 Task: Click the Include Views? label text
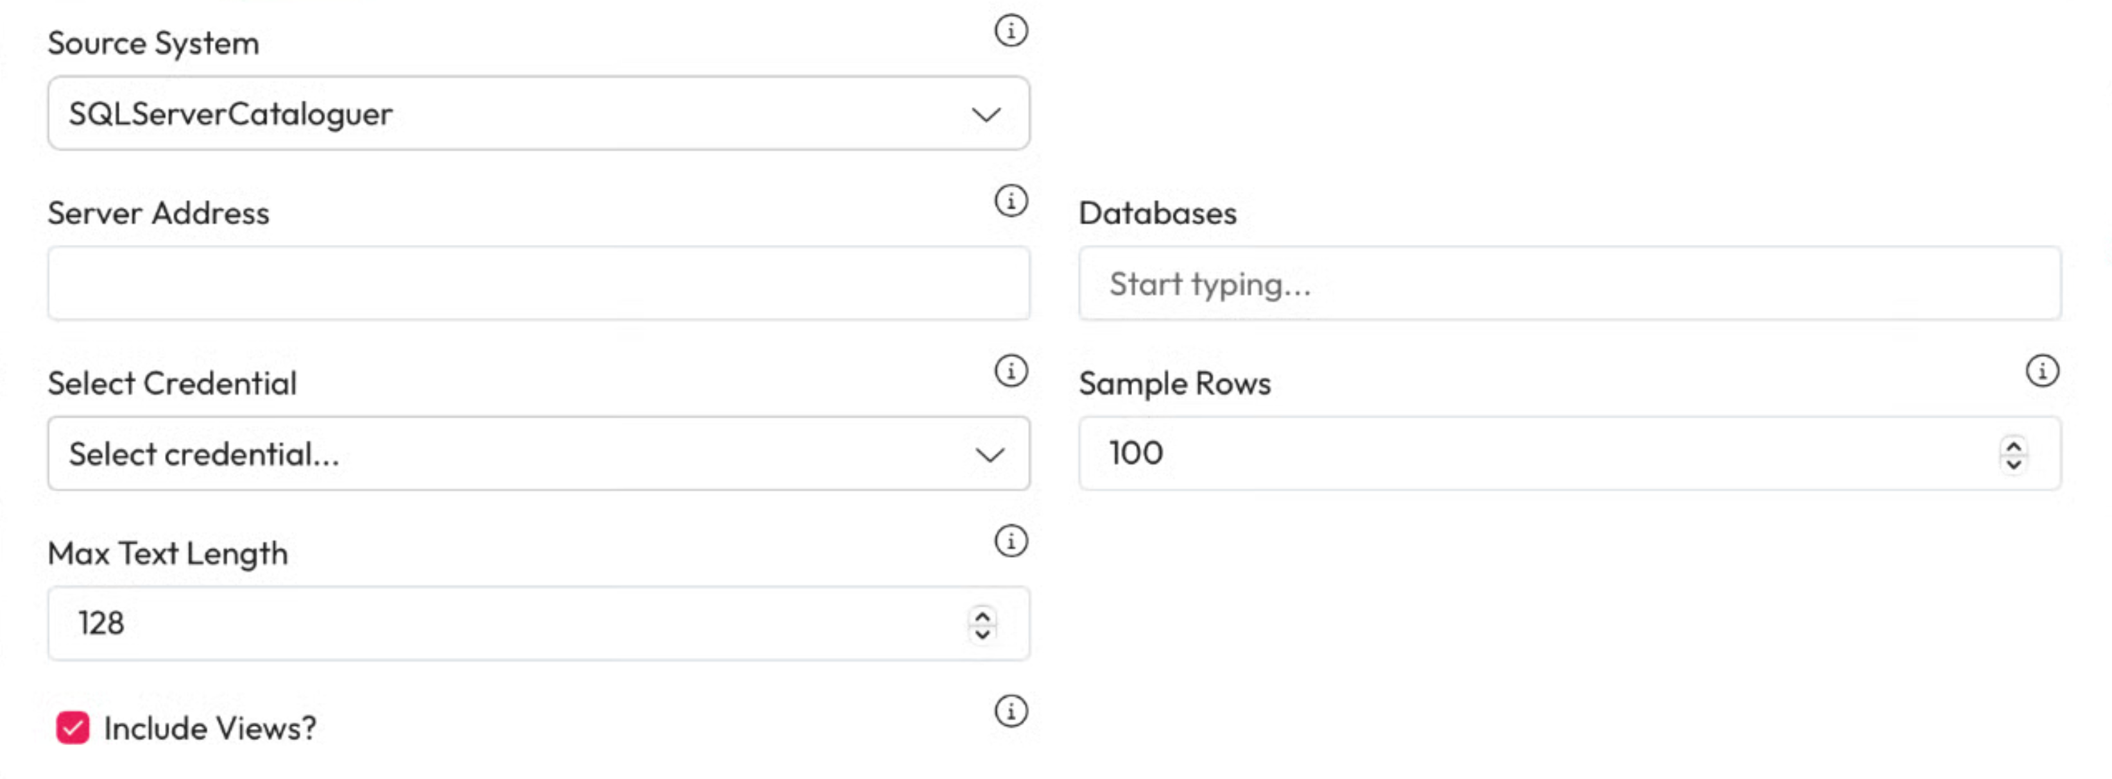210,728
